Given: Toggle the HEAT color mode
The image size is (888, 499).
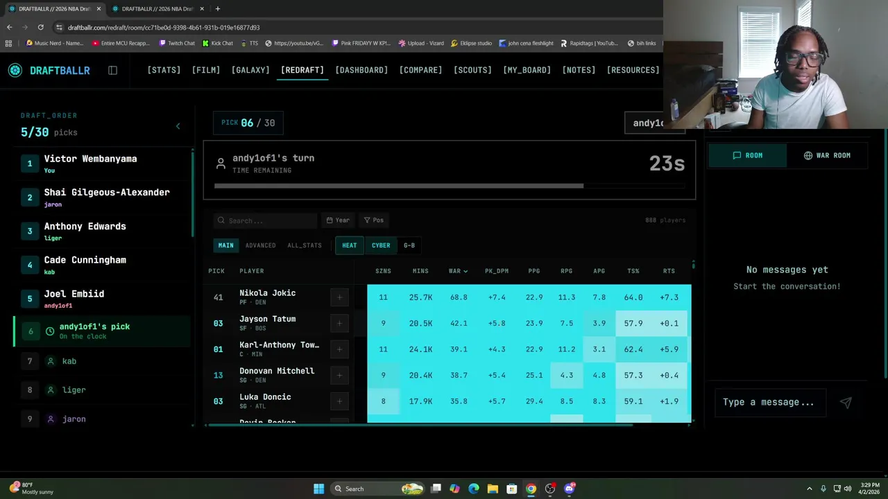Looking at the screenshot, I should click(349, 245).
